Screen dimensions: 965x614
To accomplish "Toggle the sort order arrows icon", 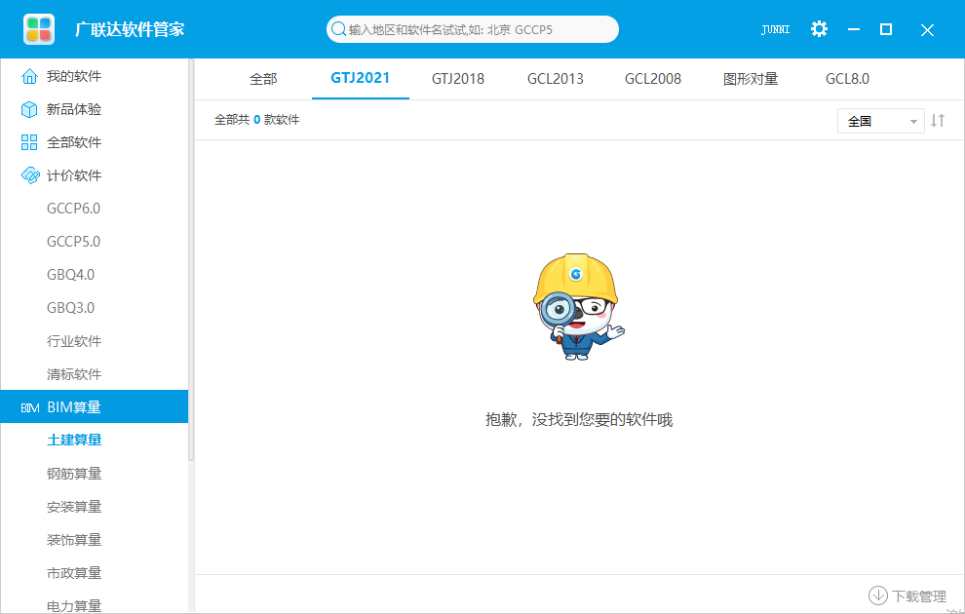I will (938, 121).
